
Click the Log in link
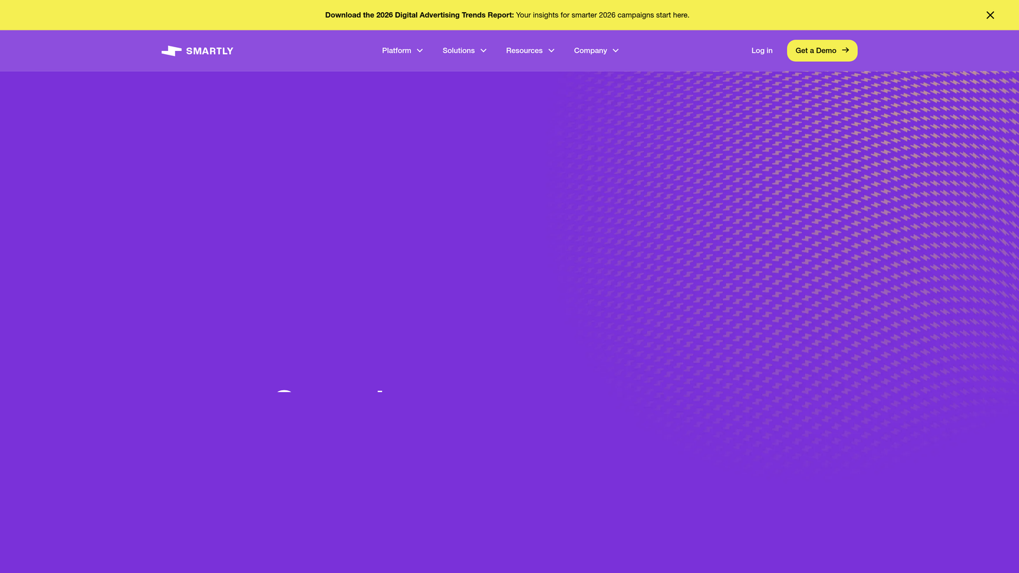[x=762, y=50]
